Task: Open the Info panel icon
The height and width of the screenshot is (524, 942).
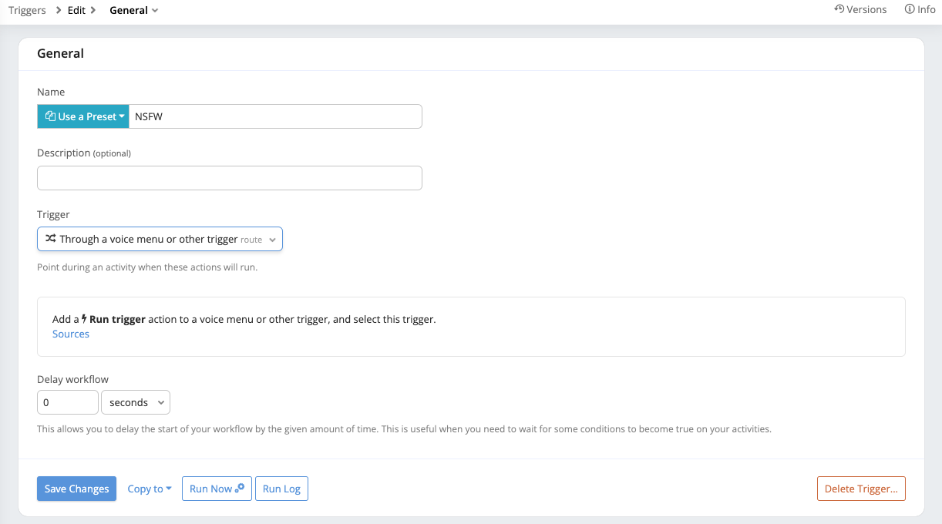Action: coord(909,9)
